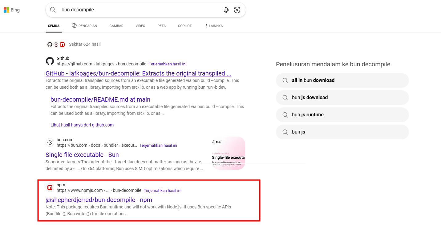Open the PETA tab
The height and width of the screenshot is (225, 441).
coord(161,26)
